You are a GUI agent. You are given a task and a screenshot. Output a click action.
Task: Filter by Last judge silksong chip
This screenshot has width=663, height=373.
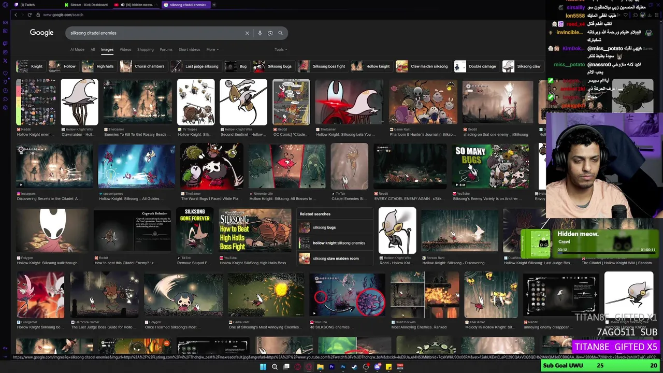196,66
